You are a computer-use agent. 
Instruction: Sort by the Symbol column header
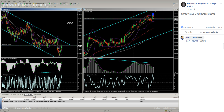coord(58,97)
